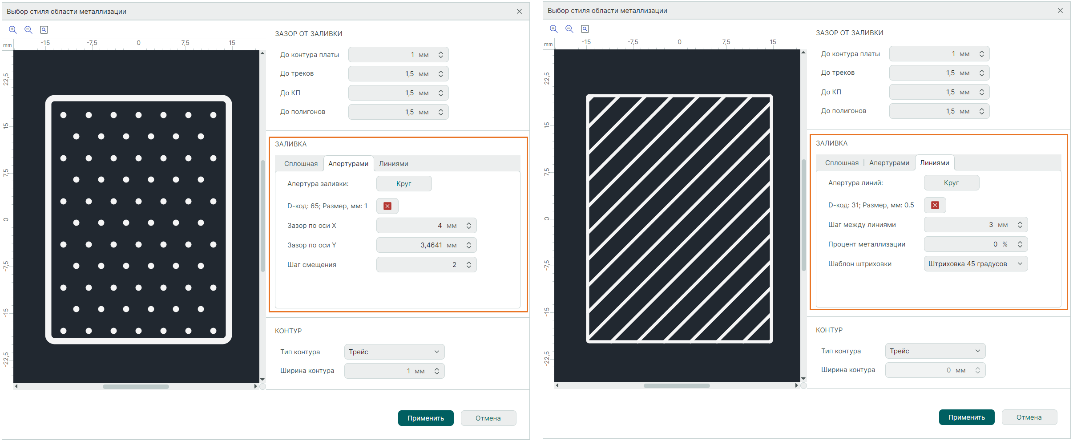Image resolution: width=1073 pixels, height=441 pixels.
Task: Select Сплошная tab in dotted-preview dialog
Action: 301,164
